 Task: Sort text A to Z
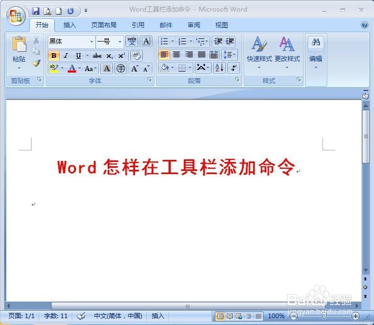pos(219,68)
